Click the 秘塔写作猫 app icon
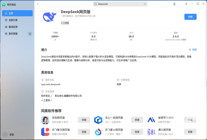 click(x=151, y=120)
